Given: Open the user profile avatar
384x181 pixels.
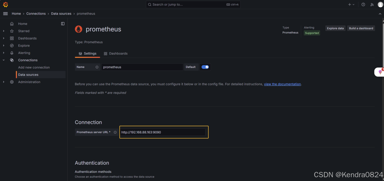Looking at the screenshot, I should pos(380,4).
